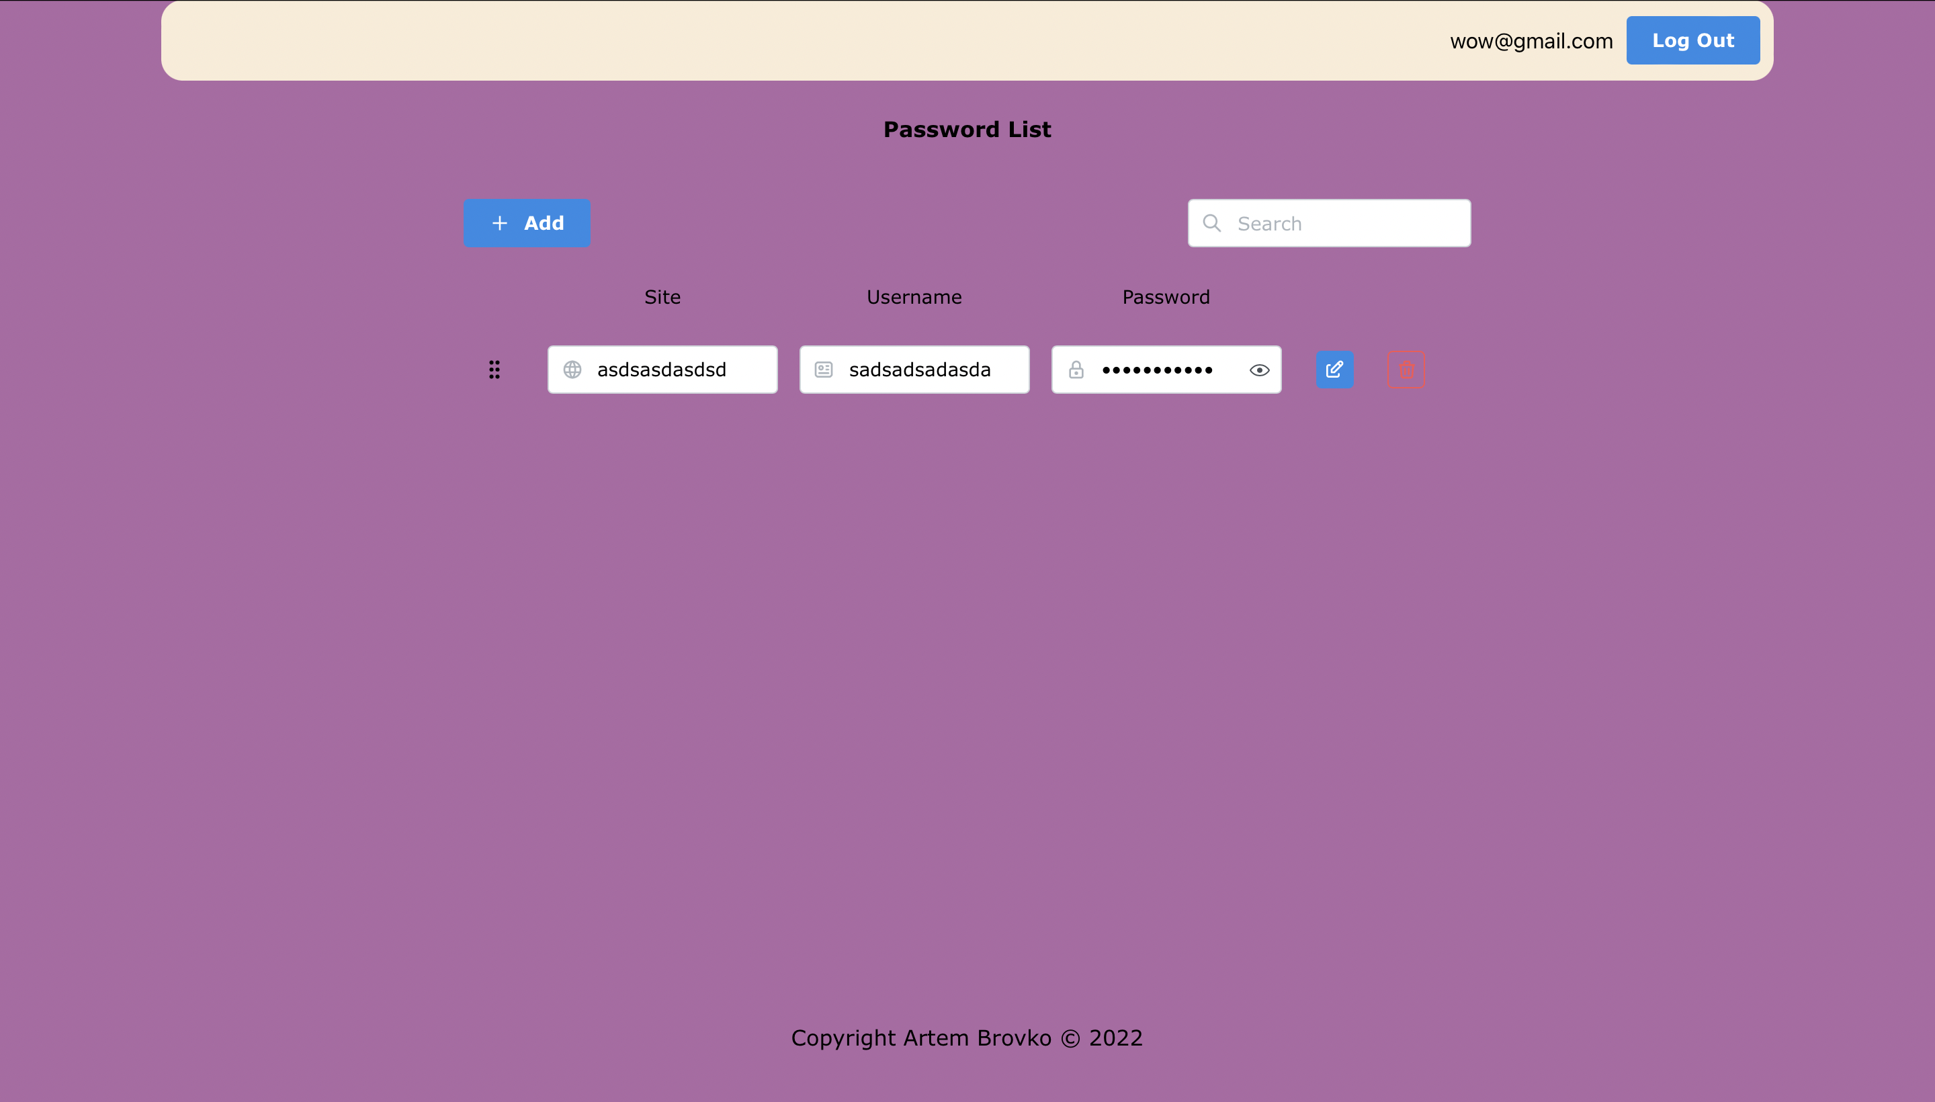Delete the asdsasdasdsd entry with trash icon

pos(1406,370)
